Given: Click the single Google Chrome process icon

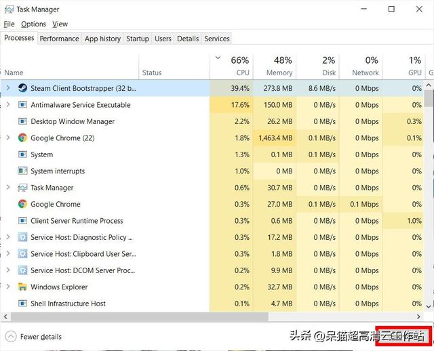Looking at the screenshot, I should point(22,204).
